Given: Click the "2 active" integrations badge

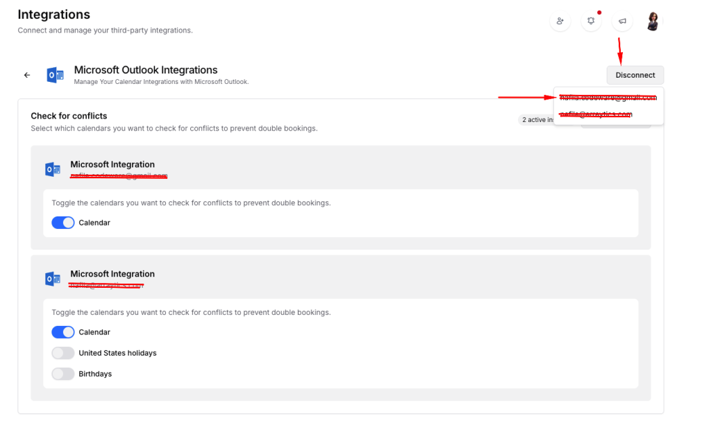Looking at the screenshot, I should pyautogui.click(x=537, y=120).
